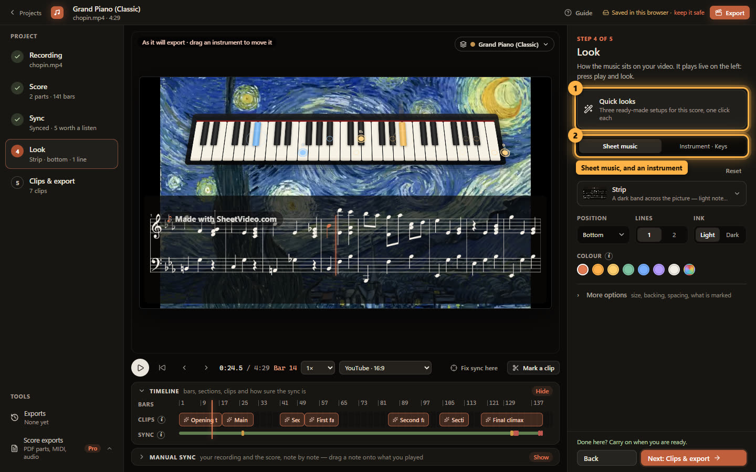756x472 pixels.
Task: Open the YouTube · 16:9 format dropdown
Action: point(385,368)
